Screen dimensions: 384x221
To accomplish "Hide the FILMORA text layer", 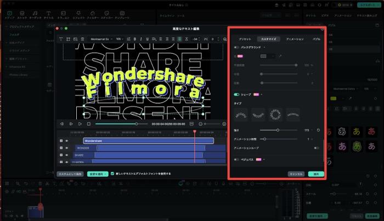I will (x=66, y=162).
